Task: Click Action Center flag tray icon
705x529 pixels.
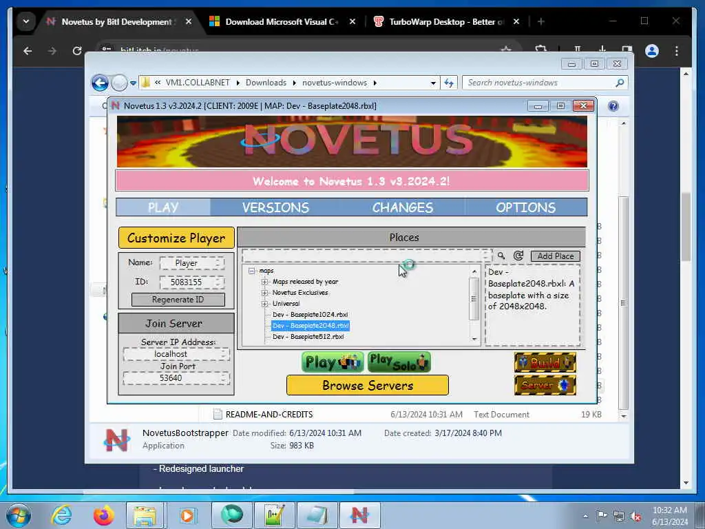Action: click(602, 516)
